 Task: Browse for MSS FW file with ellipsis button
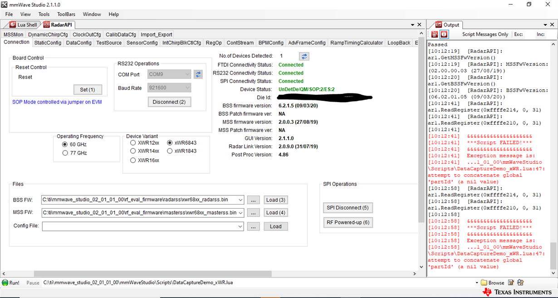tap(254, 213)
